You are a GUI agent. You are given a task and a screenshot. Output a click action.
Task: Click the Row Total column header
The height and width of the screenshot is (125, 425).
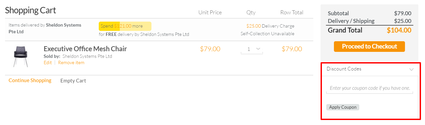[x=292, y=12]
